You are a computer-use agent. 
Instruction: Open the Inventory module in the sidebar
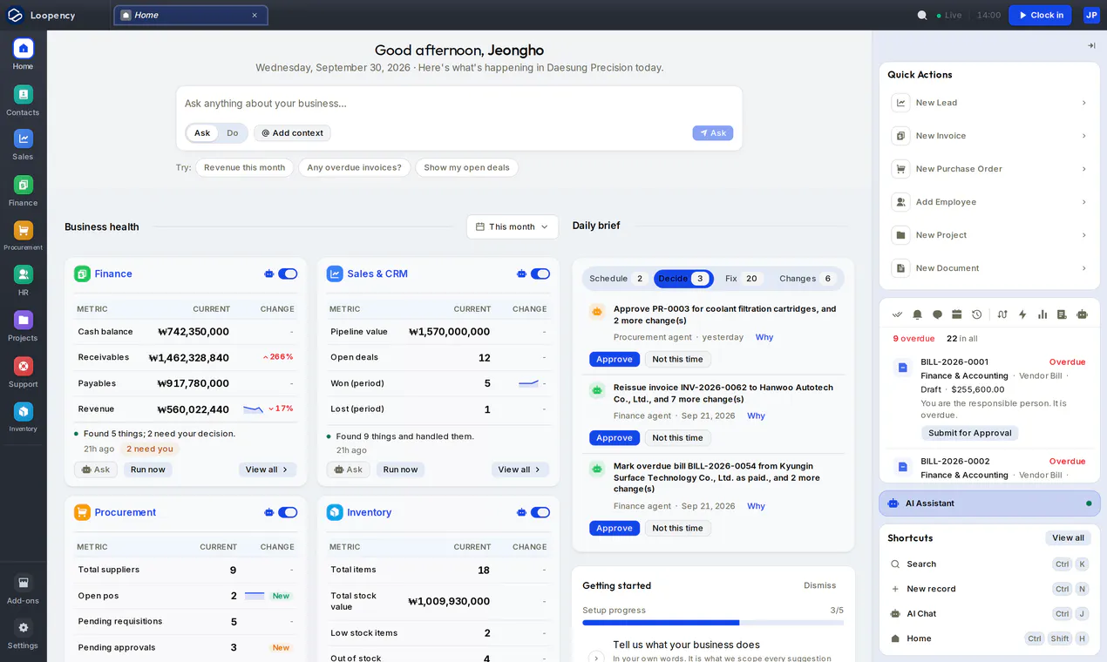click(23, 417)
